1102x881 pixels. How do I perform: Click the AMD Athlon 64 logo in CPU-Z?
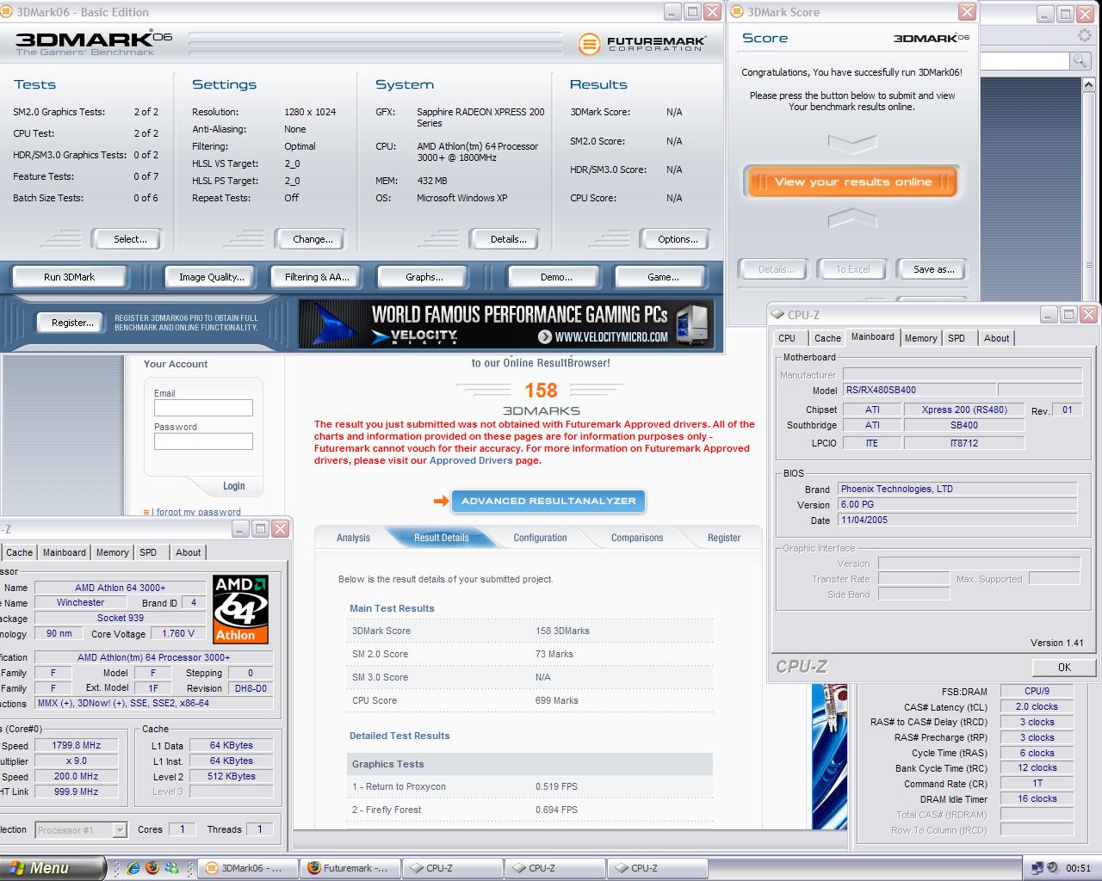click(x=240, y=609)
